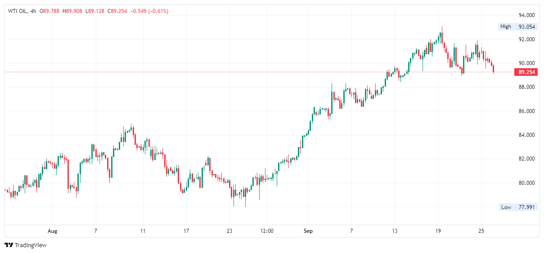544x253 pixels.
Task: Click the Aug label on time axis
Action: [53, 231]
